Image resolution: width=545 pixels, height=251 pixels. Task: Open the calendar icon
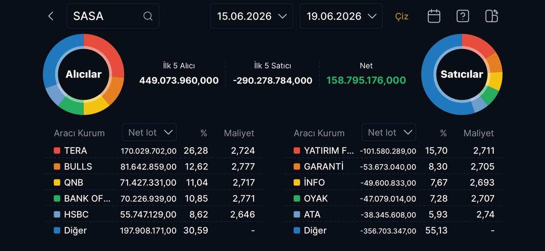pyautogui.click(x=434, y=16)
